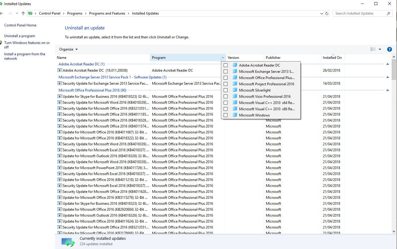397x249 pixels.
Task: Open the Program column filter dropdown arrow
Action: click(x=223, y=58)
